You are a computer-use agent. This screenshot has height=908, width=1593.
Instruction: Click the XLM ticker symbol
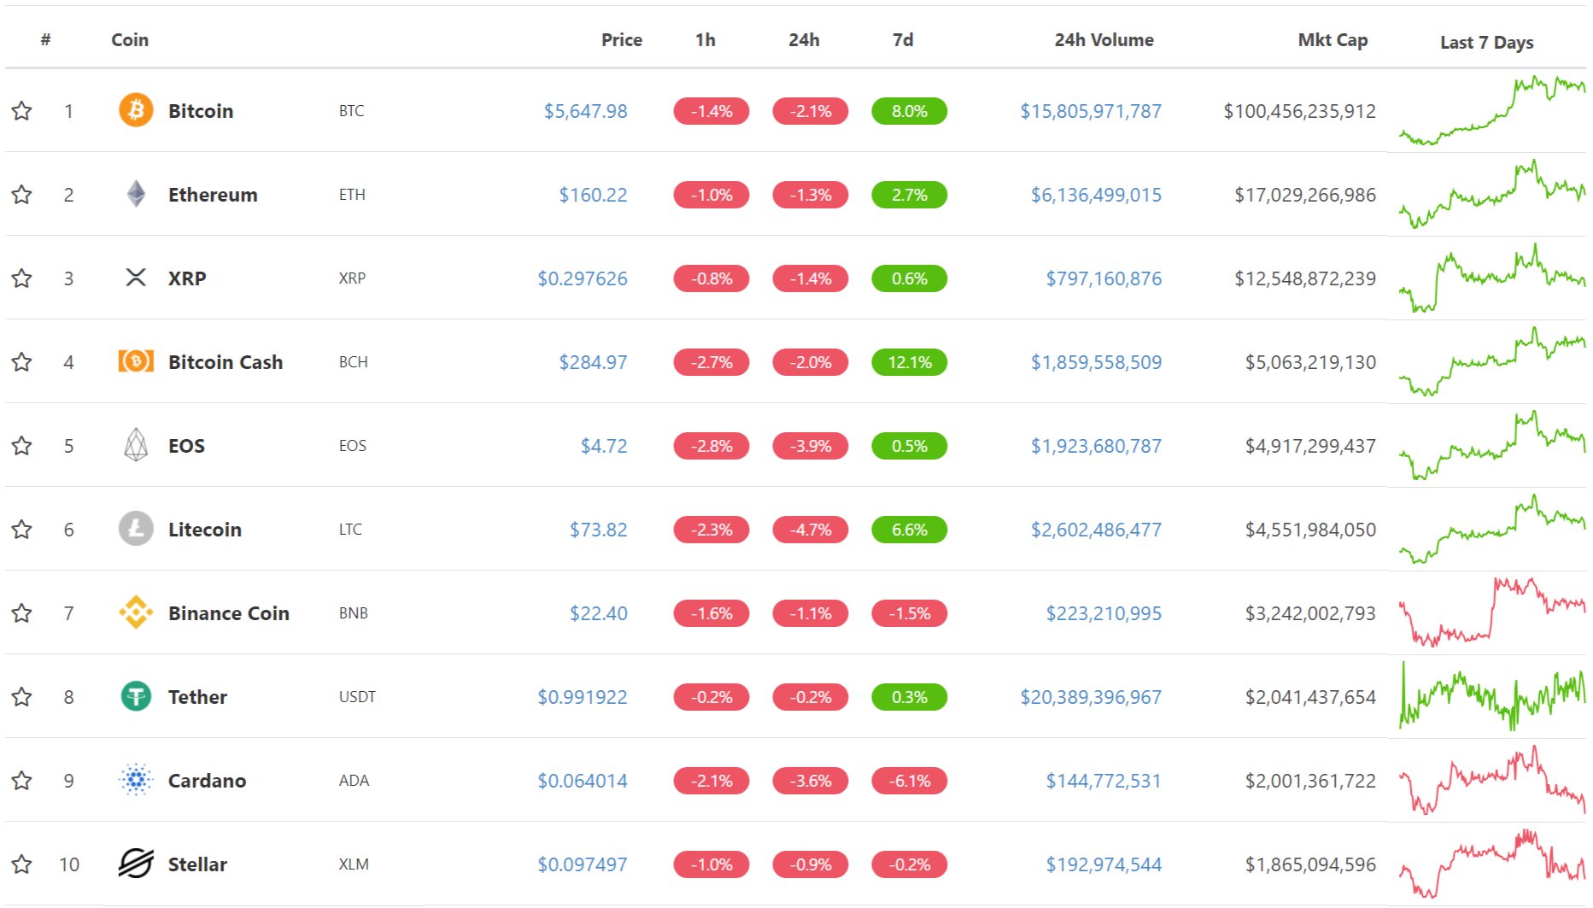[x=354, y=864]
